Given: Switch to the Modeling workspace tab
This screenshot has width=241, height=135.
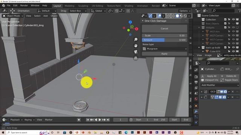Looking at the screenshot, I should pyautogui.click(x=69, y=6).
